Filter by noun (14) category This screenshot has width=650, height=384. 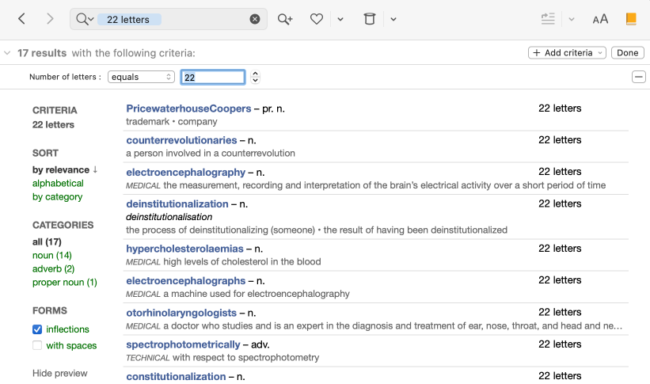[52, 256]
